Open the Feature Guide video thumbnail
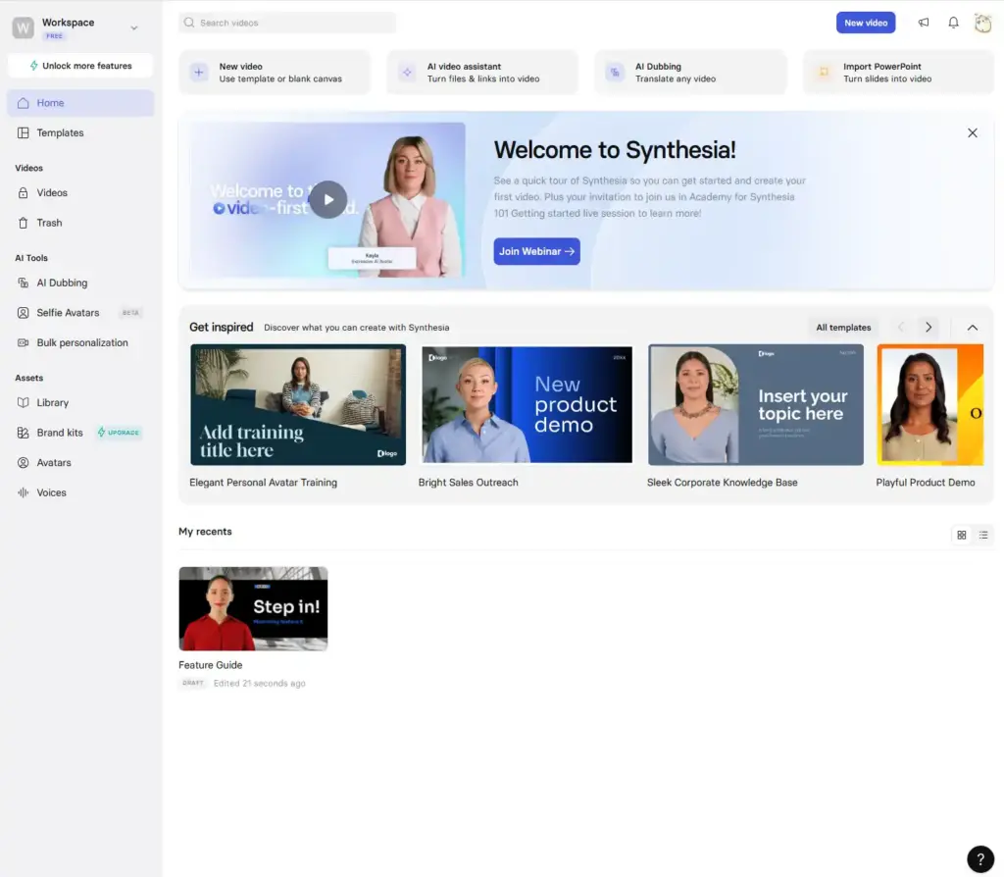1004x877 pixels. pos(253,608)
